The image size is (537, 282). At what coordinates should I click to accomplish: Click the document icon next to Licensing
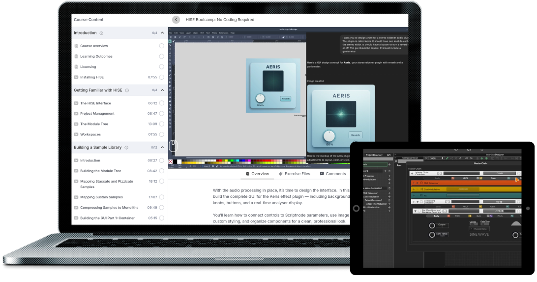click(x=76, y=67)
